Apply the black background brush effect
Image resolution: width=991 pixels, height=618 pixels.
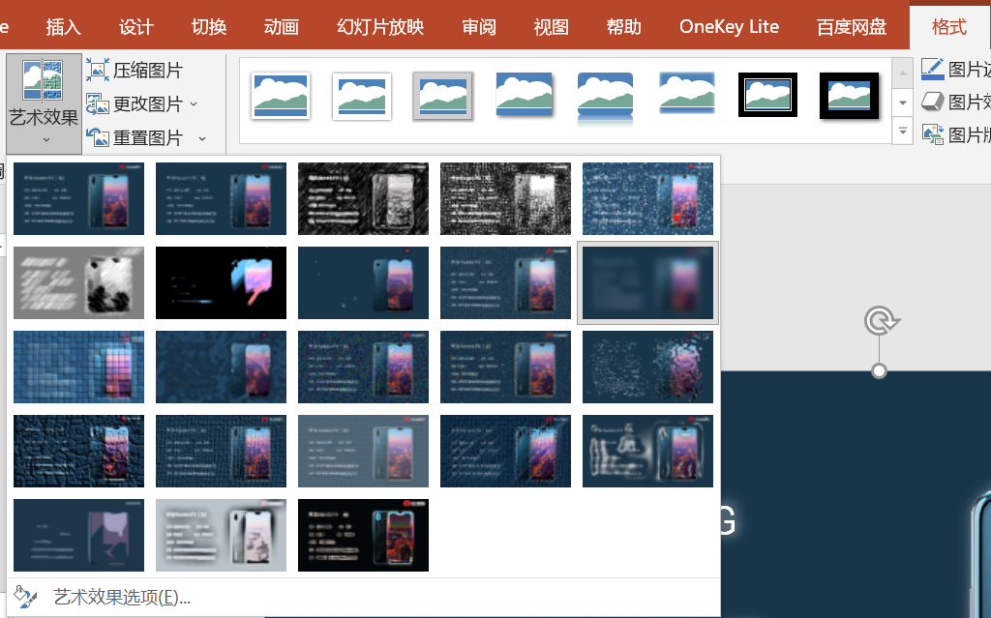[222, 282]
